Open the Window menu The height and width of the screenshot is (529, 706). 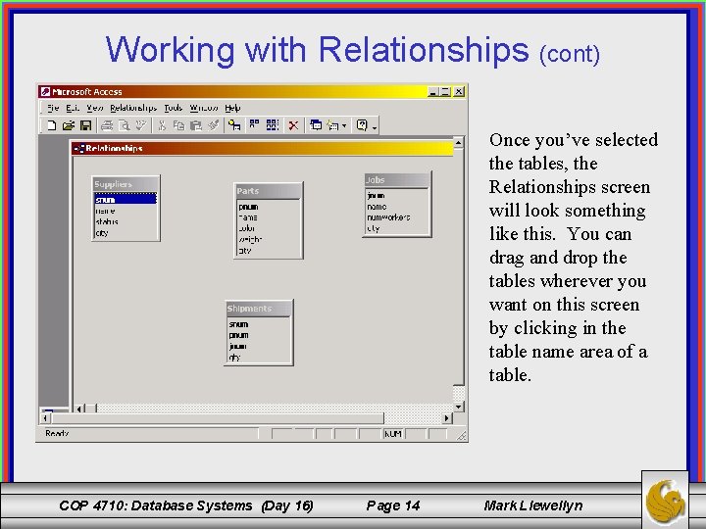204,108
